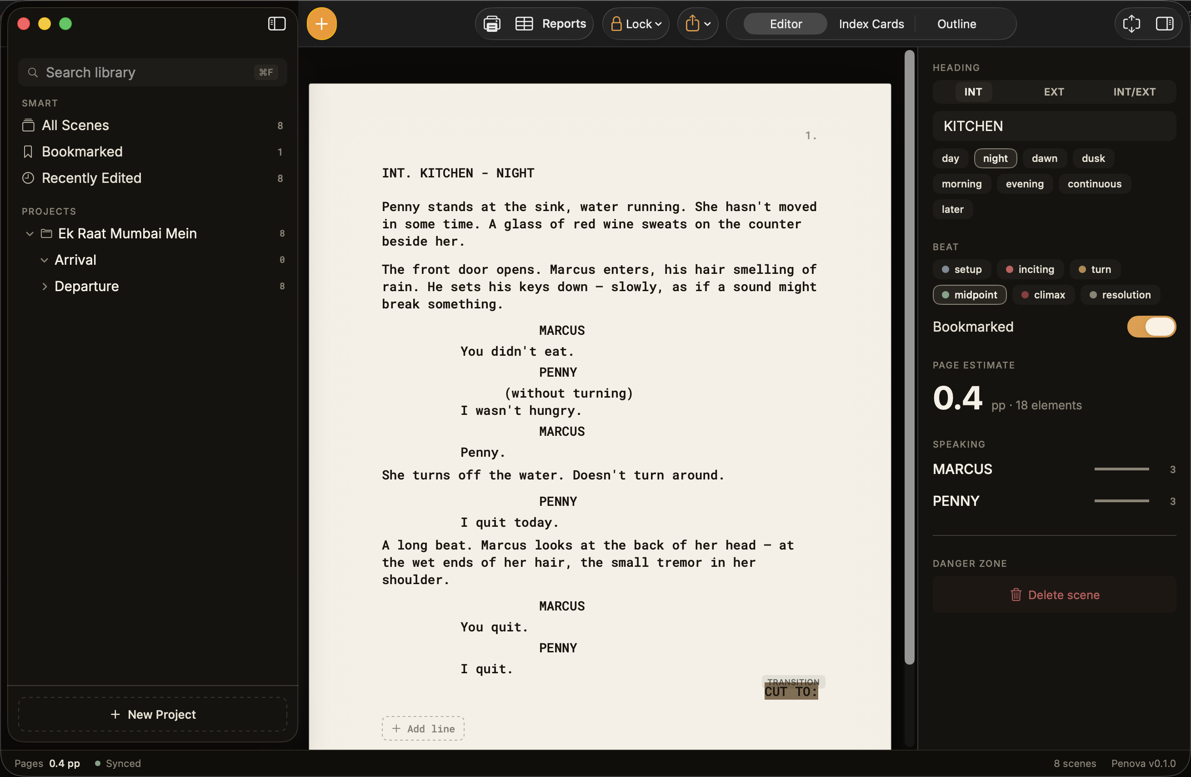Select the later time chip
The image size is (1191, 777).
[952, 209]
